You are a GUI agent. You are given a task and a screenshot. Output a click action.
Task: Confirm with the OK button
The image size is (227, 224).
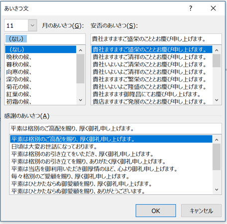coord(156,211)
